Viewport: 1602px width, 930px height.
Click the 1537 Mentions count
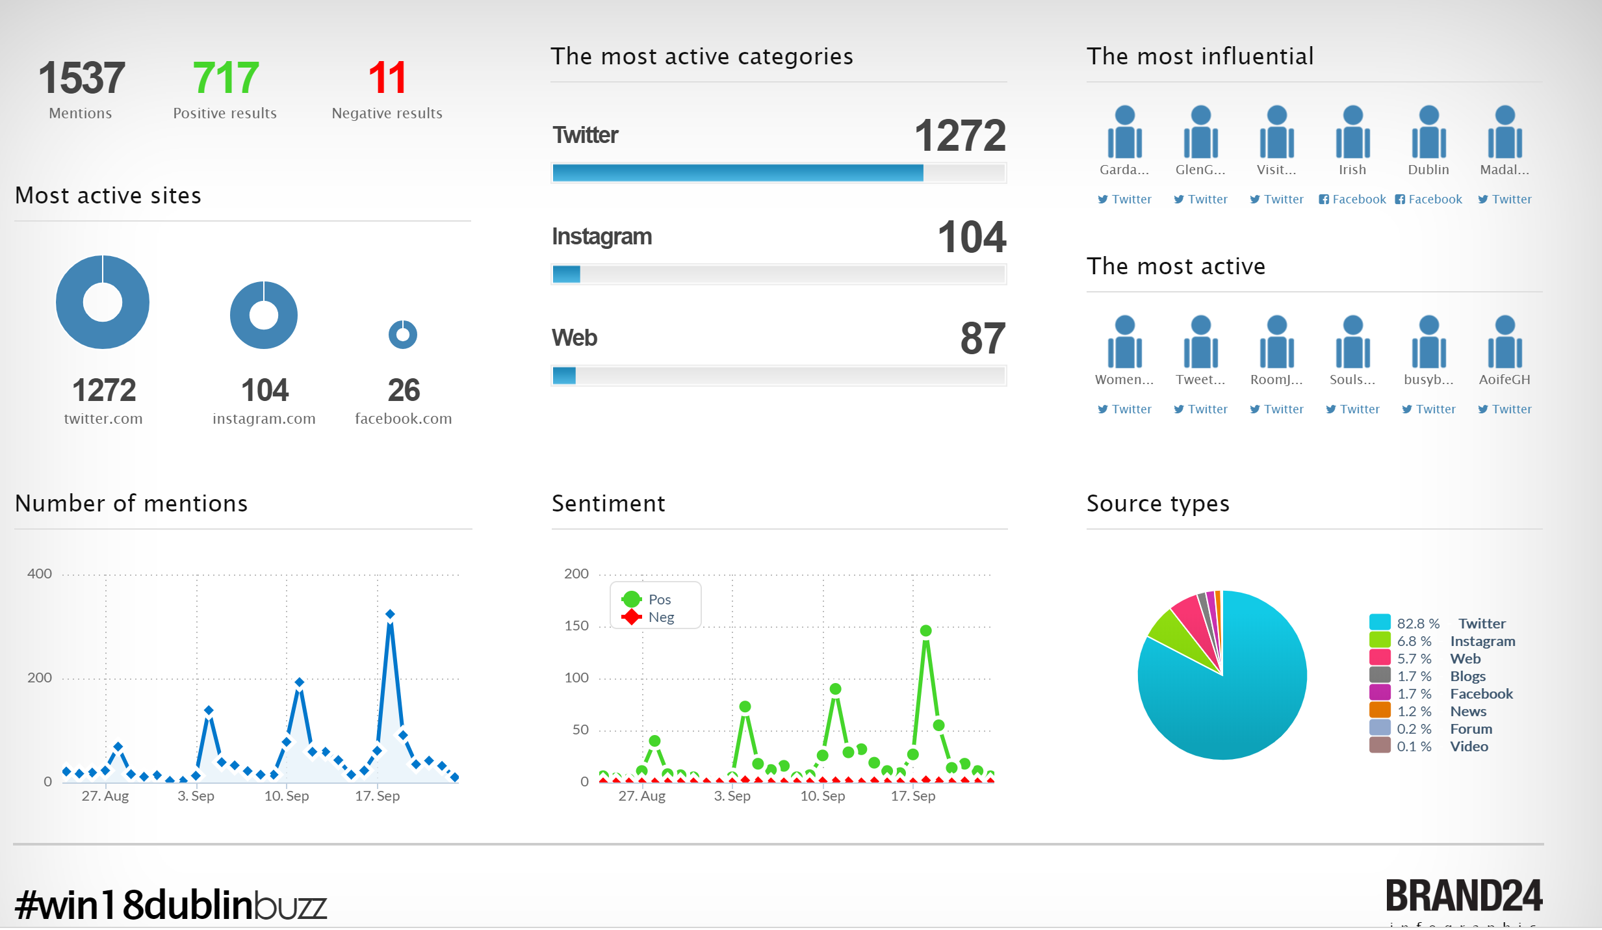coord(81,78)
